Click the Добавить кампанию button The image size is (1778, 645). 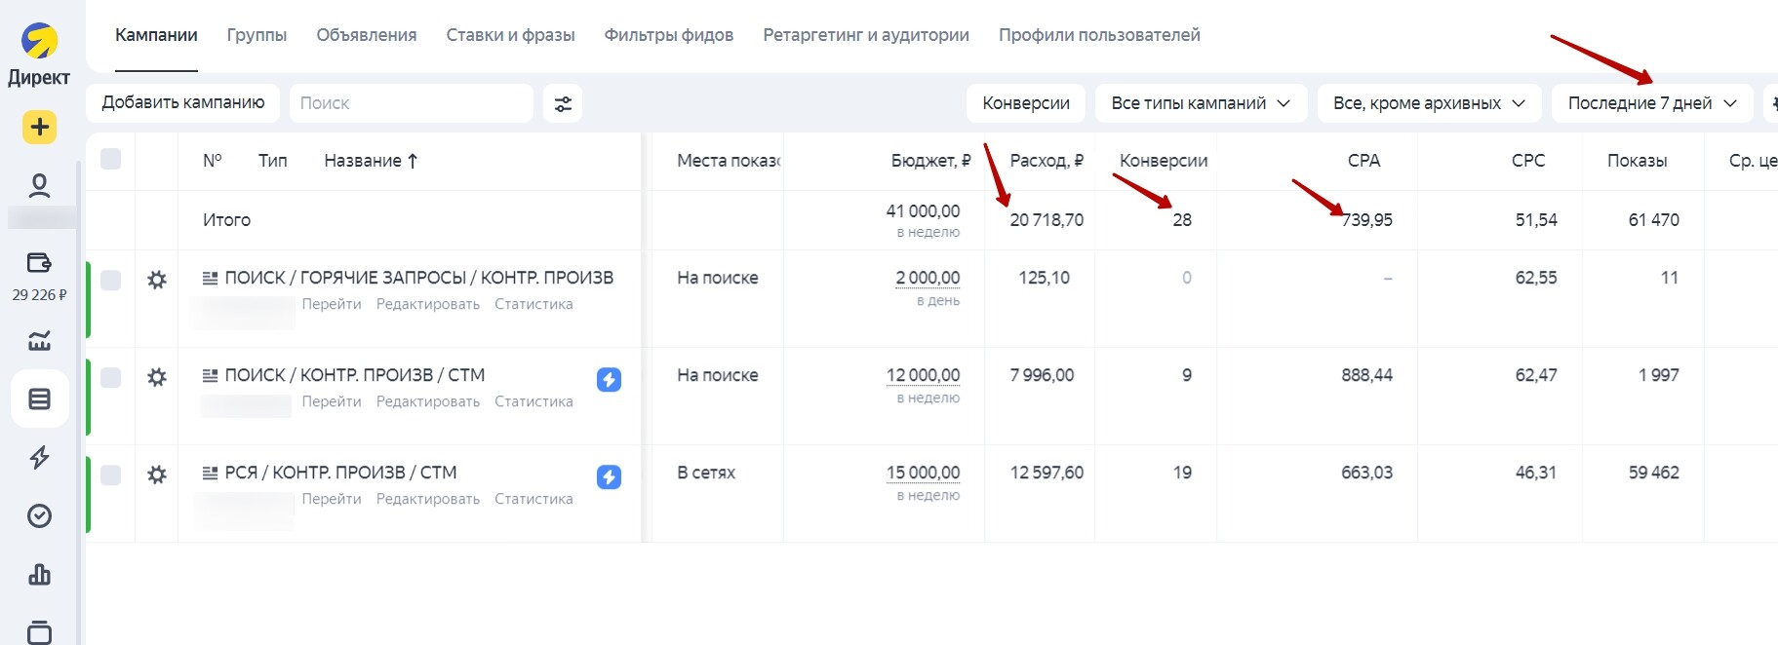point(183,103)
